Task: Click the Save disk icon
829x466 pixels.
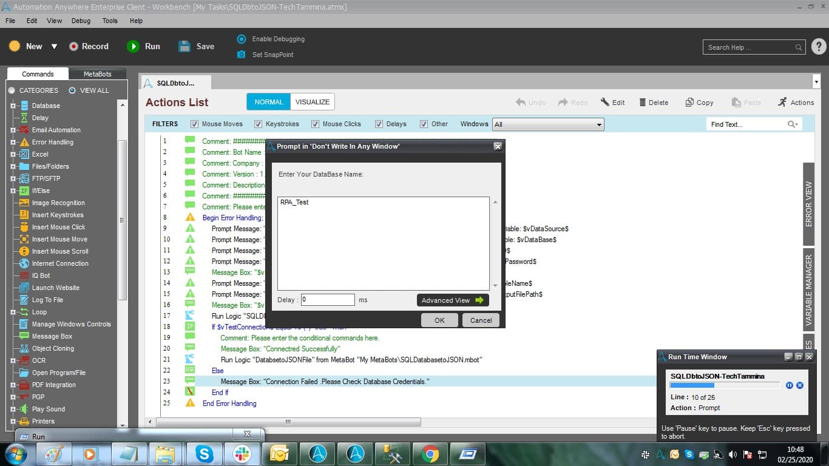Action: click(x=184, y=46)
